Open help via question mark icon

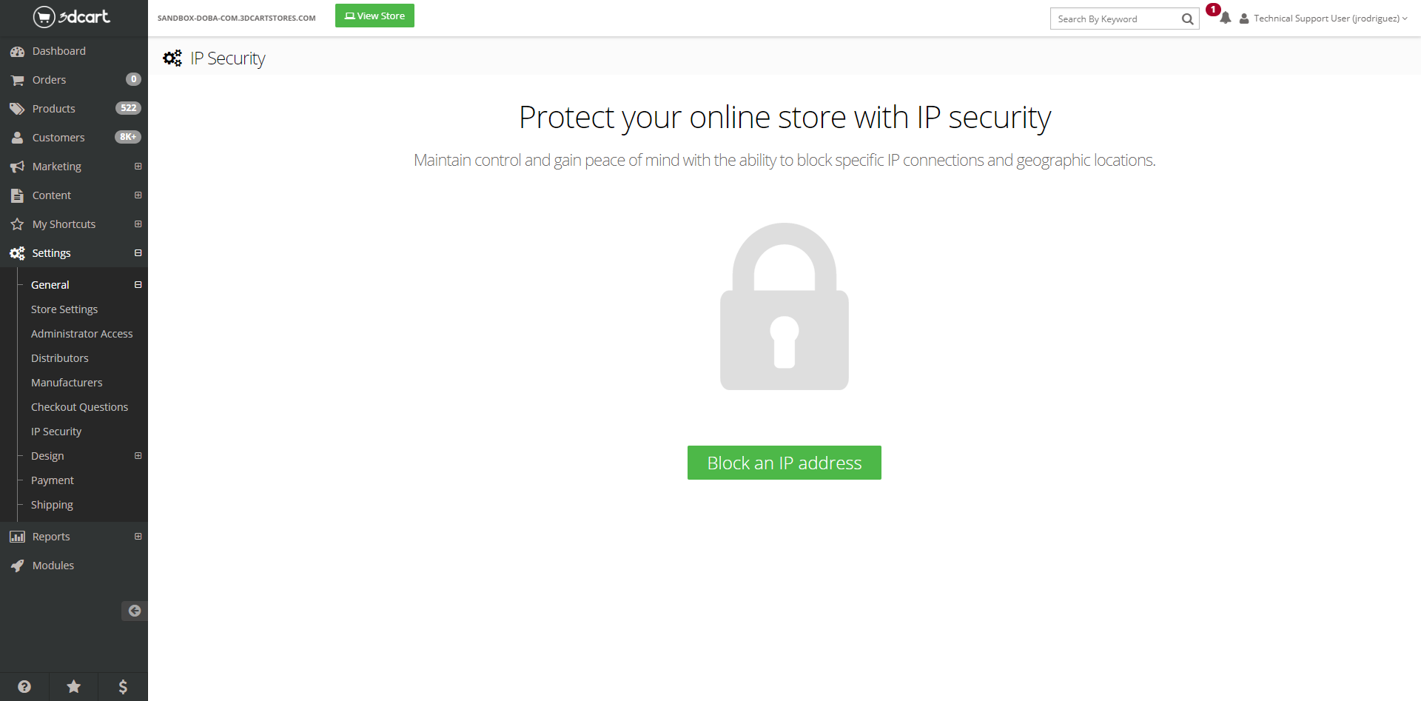24,687
